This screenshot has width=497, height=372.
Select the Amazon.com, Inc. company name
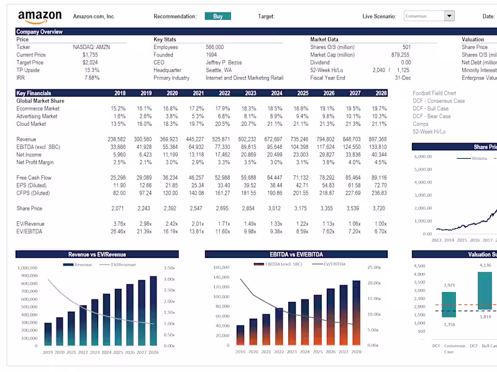tap(94, 17)
